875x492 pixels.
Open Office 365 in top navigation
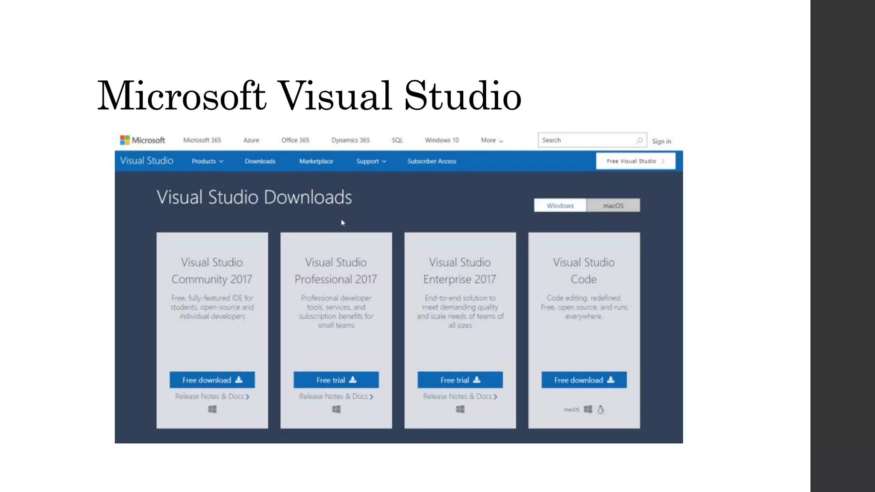[x=295, y=140]
